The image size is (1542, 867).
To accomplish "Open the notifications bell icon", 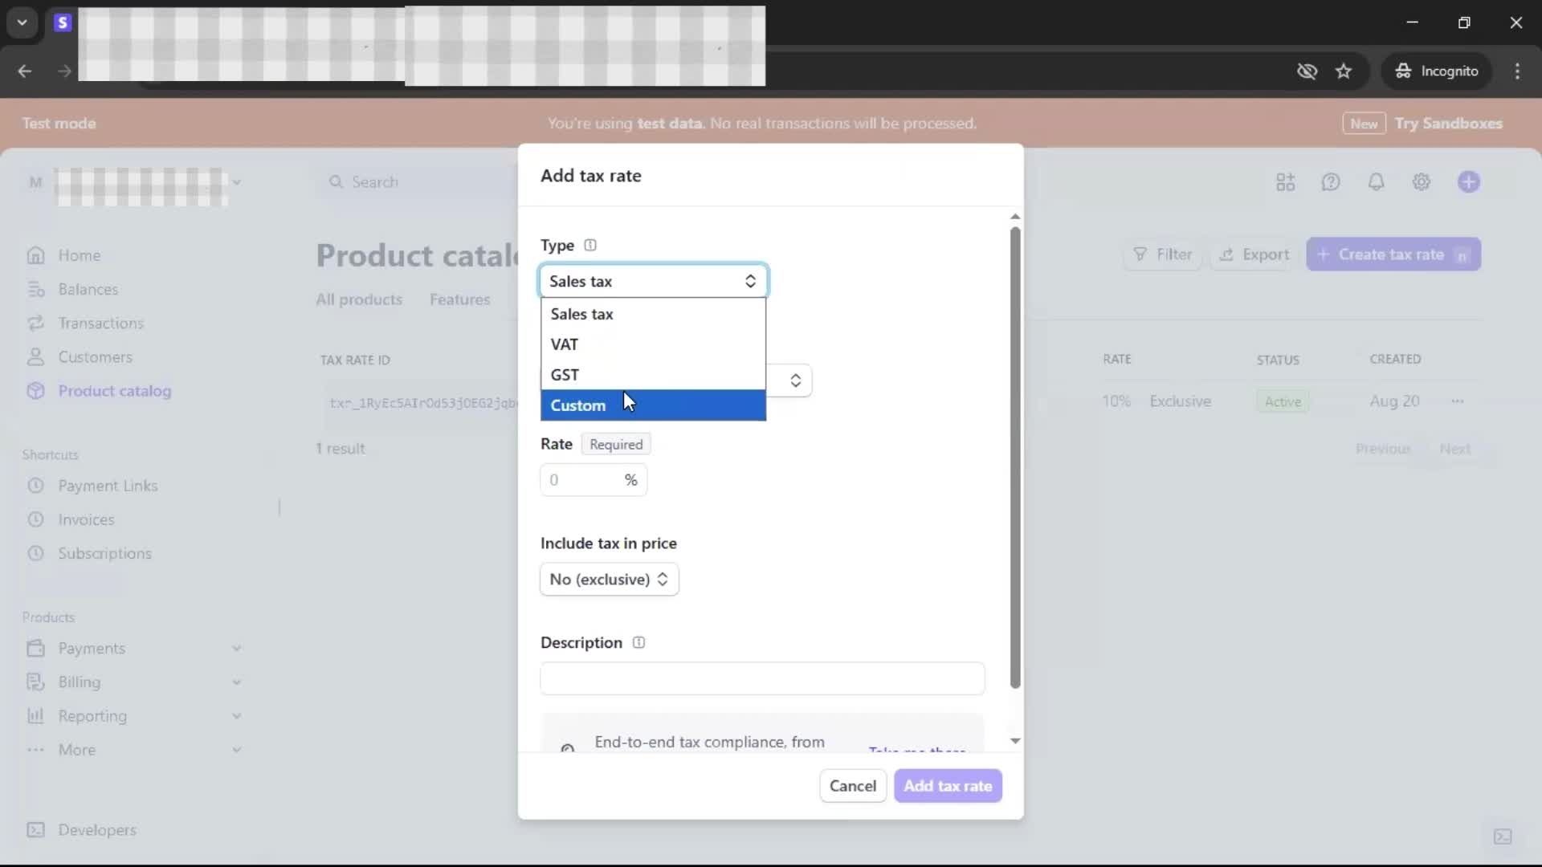I will tap(1377, 182).
